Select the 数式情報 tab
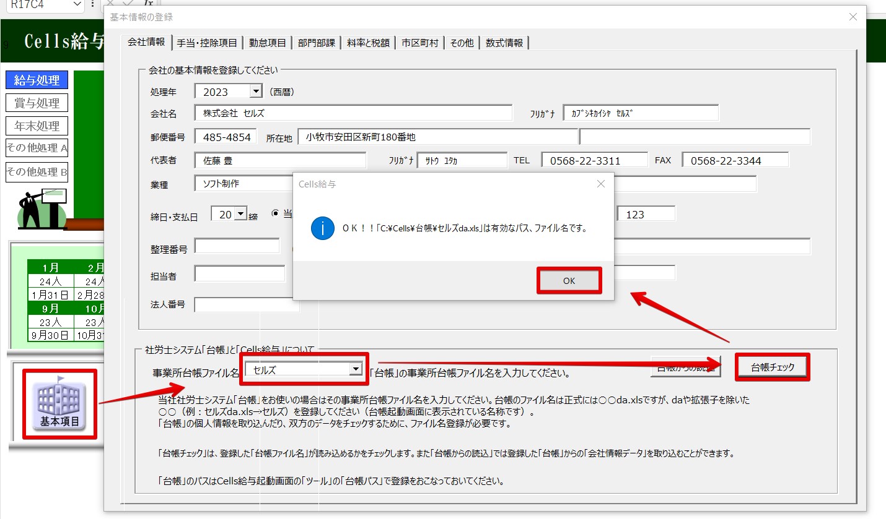 [x=504, y=43]
